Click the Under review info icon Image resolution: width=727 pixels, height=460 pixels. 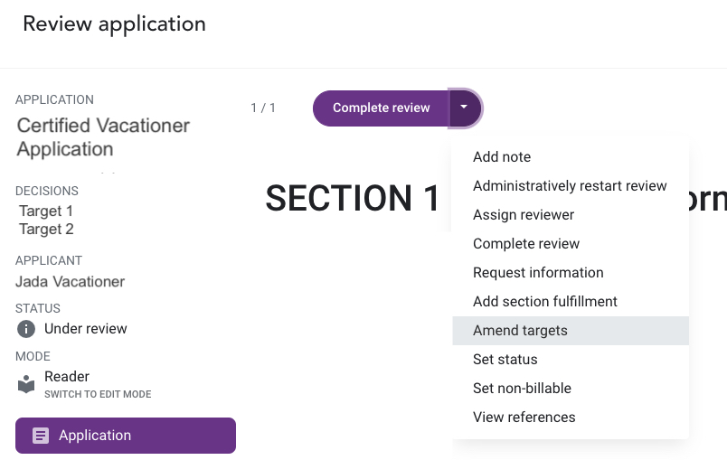(26, 329)
